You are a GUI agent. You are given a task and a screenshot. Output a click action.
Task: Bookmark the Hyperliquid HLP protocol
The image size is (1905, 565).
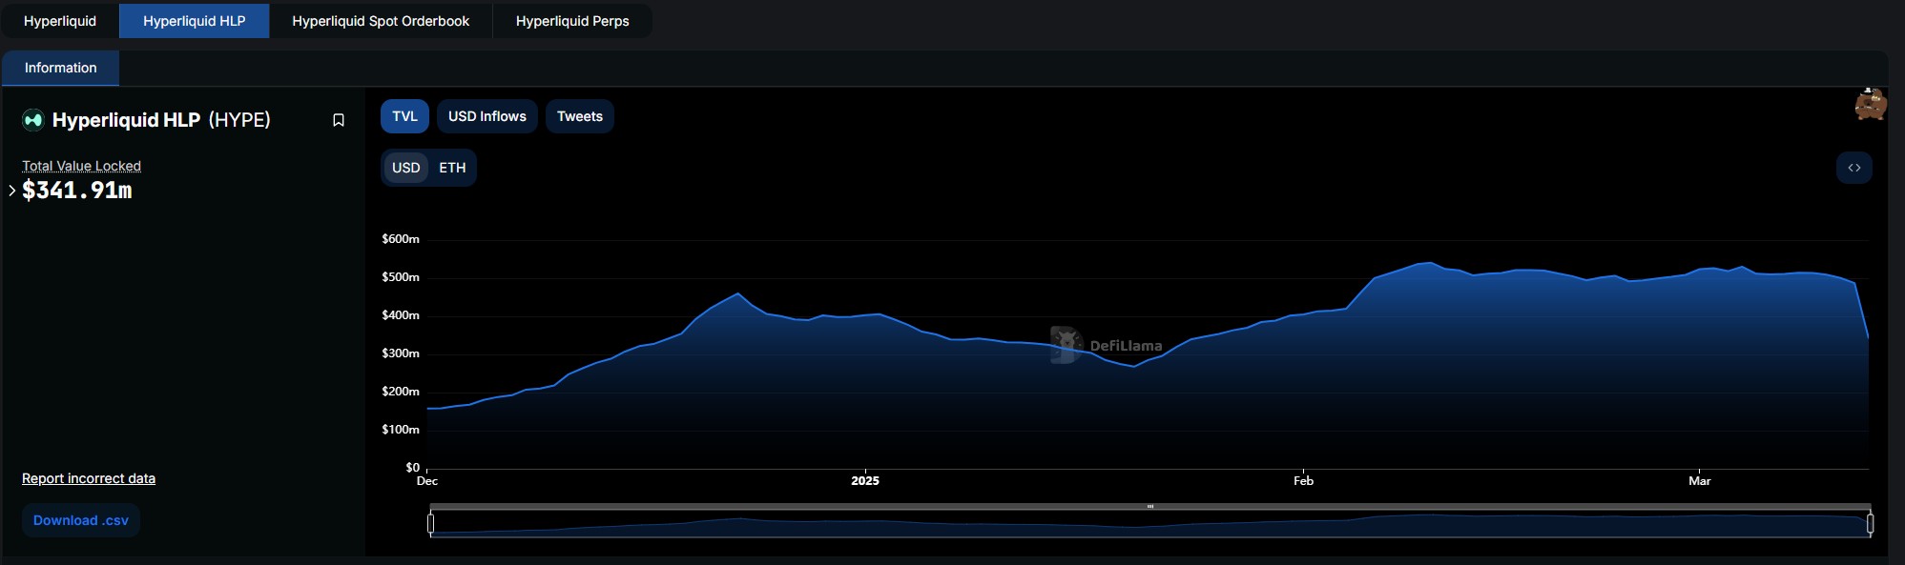pos(338,120)
